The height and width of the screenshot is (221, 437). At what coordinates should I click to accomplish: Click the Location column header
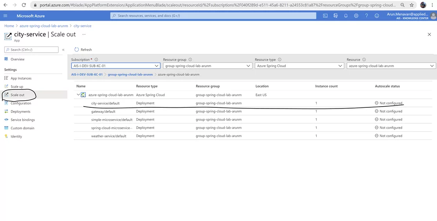[x=262, y=86]
